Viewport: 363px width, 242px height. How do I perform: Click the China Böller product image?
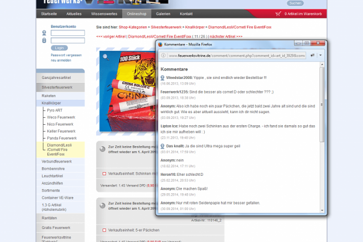[128, 91]
